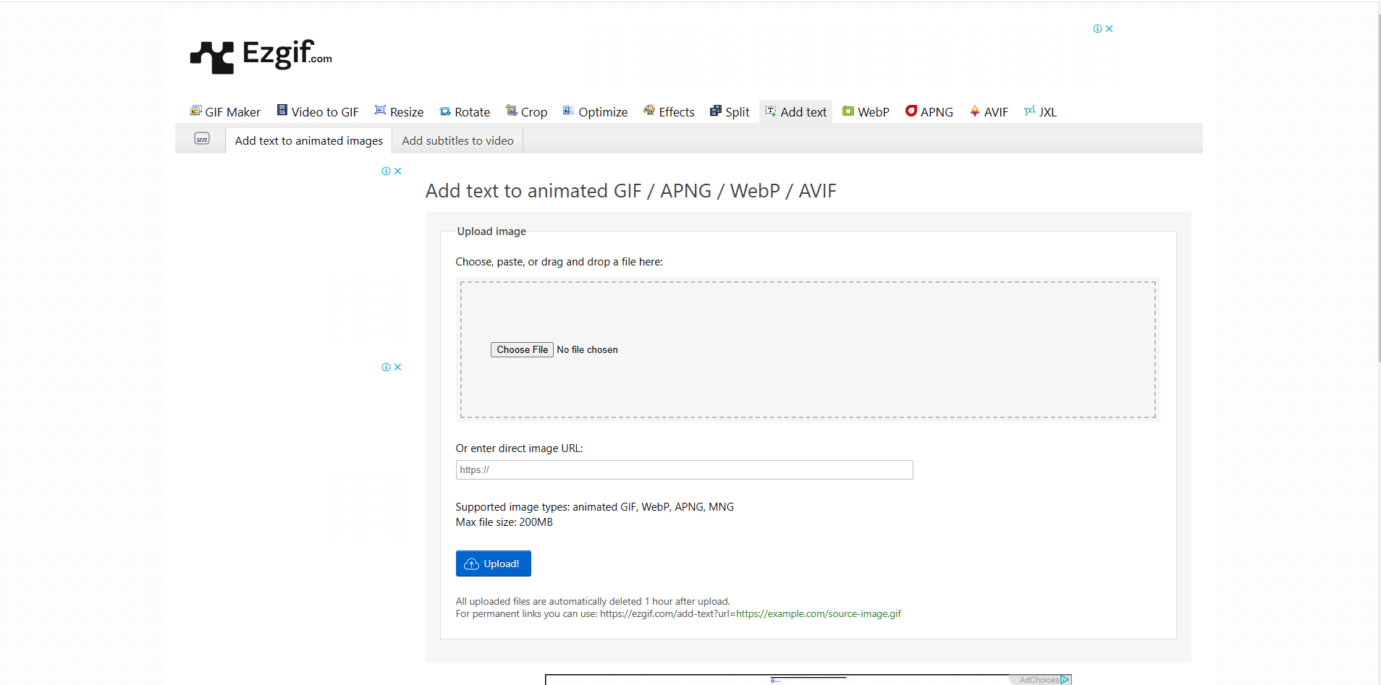This screenshot has height=685, width=1381.
Task: Open the Optimize tool
Action: 595,111
